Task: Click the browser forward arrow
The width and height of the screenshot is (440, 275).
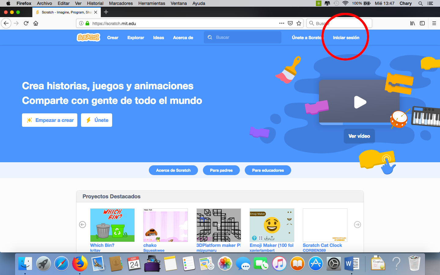Action: tap(16, 23)
